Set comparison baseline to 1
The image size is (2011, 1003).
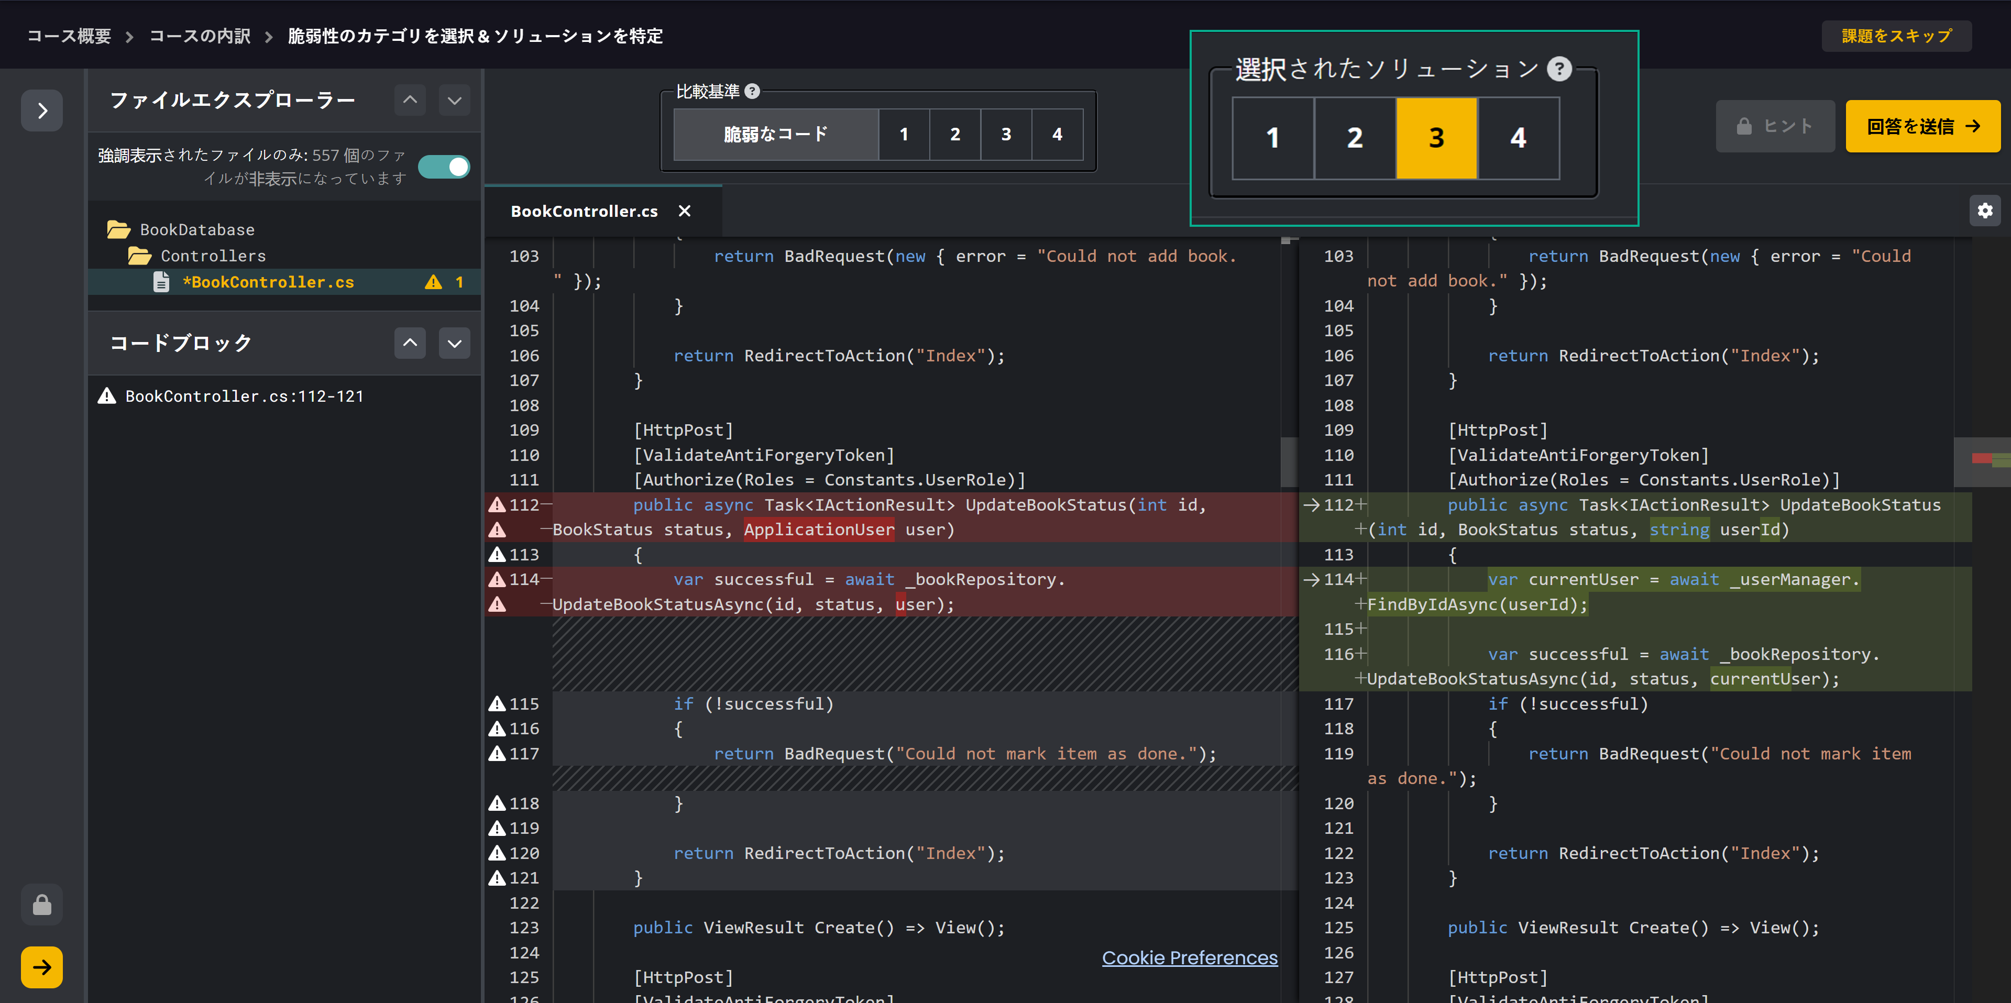904,134
